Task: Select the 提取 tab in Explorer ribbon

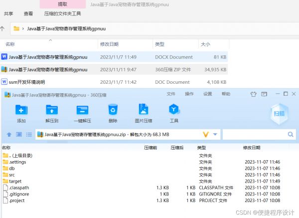Action: point(63,4)
